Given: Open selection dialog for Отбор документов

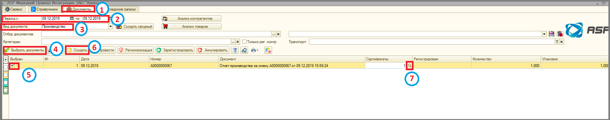Looking at the screenshot, I should (274, 34).
